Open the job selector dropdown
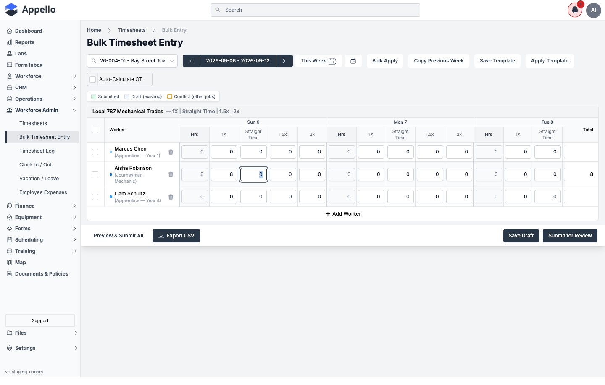This screenshot has height=385, width=605. coord(132,61)
